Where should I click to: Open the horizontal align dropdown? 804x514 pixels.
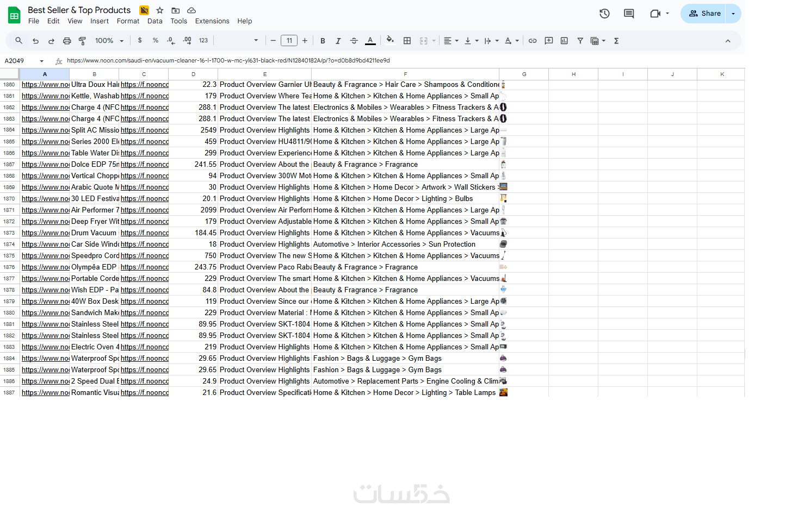tap(451, 41)
